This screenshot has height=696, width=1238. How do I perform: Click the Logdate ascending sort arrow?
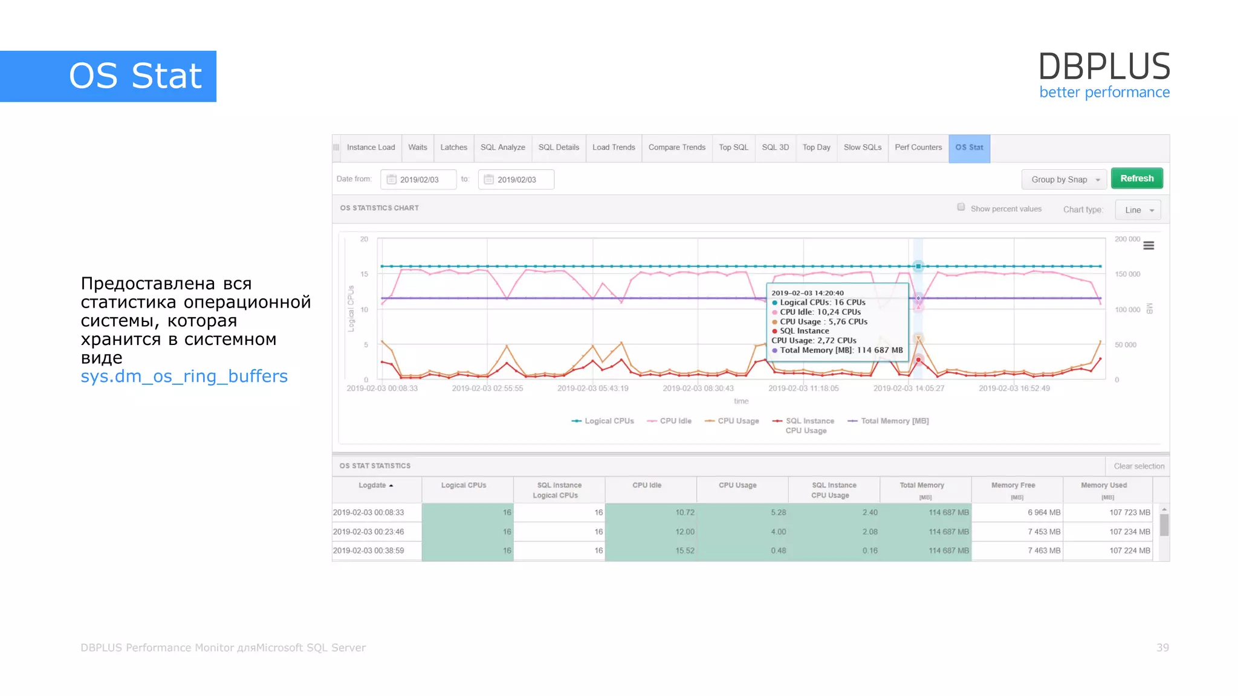pos(391,486)
